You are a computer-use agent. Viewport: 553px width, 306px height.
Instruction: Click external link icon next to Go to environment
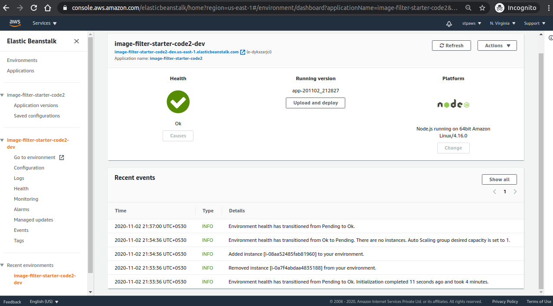tap(62, 157)
